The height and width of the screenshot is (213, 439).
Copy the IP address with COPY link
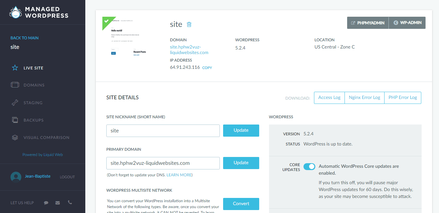pos(207,68)
